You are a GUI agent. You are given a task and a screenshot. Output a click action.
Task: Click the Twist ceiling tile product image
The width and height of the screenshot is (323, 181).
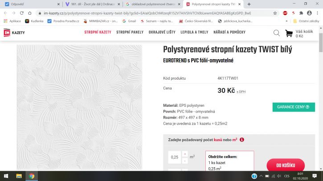click(79, 107)
